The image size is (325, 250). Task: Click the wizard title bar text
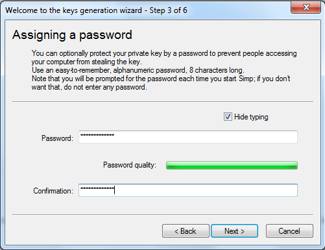[x=96, y=10]
